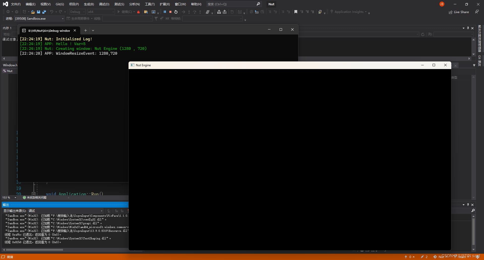The height and width of the screenshot is (260, 484).
Task: Click the search magnifier icon in title bar
Action: 258,4
